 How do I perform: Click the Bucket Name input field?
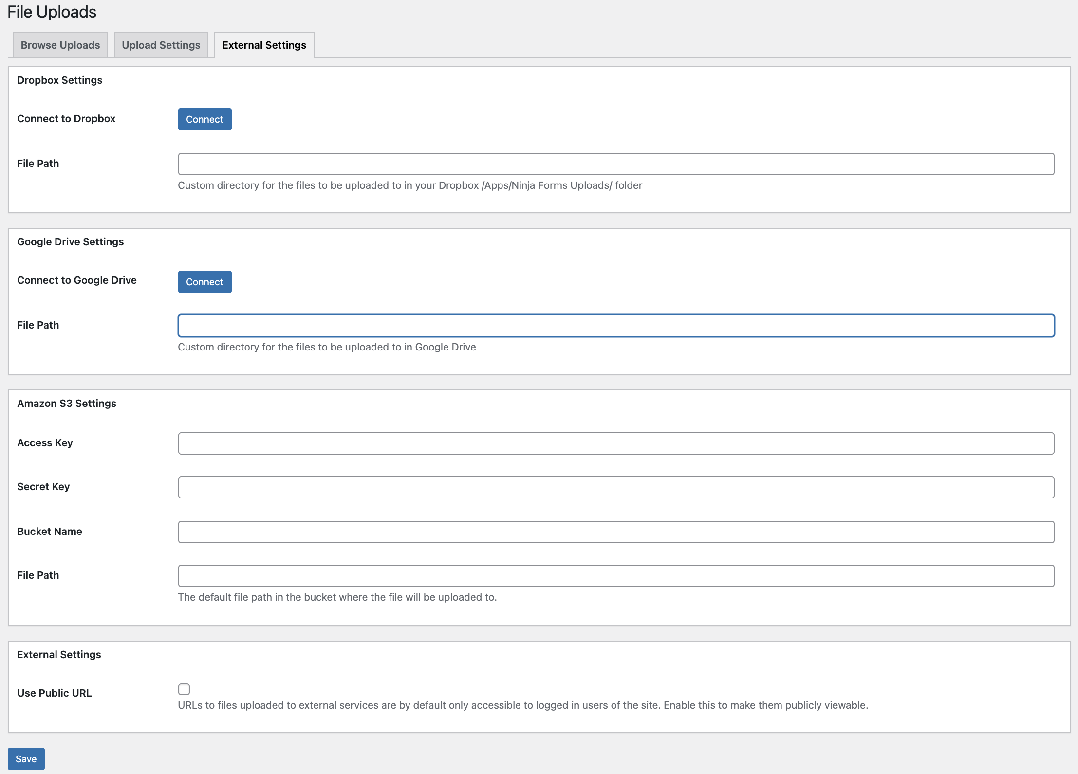click(x=616, y=532)
